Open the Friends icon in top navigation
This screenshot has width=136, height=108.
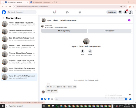(x=67, y=12)
